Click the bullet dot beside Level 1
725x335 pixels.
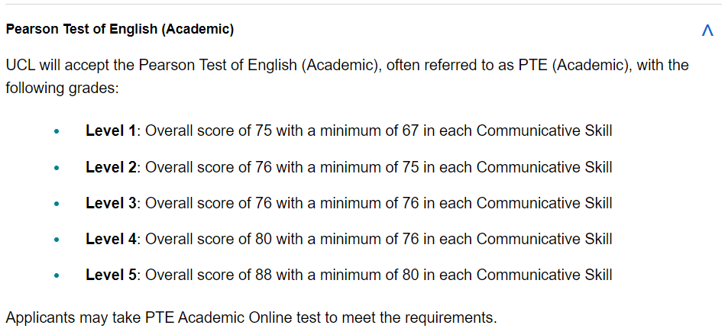(57, 132)
